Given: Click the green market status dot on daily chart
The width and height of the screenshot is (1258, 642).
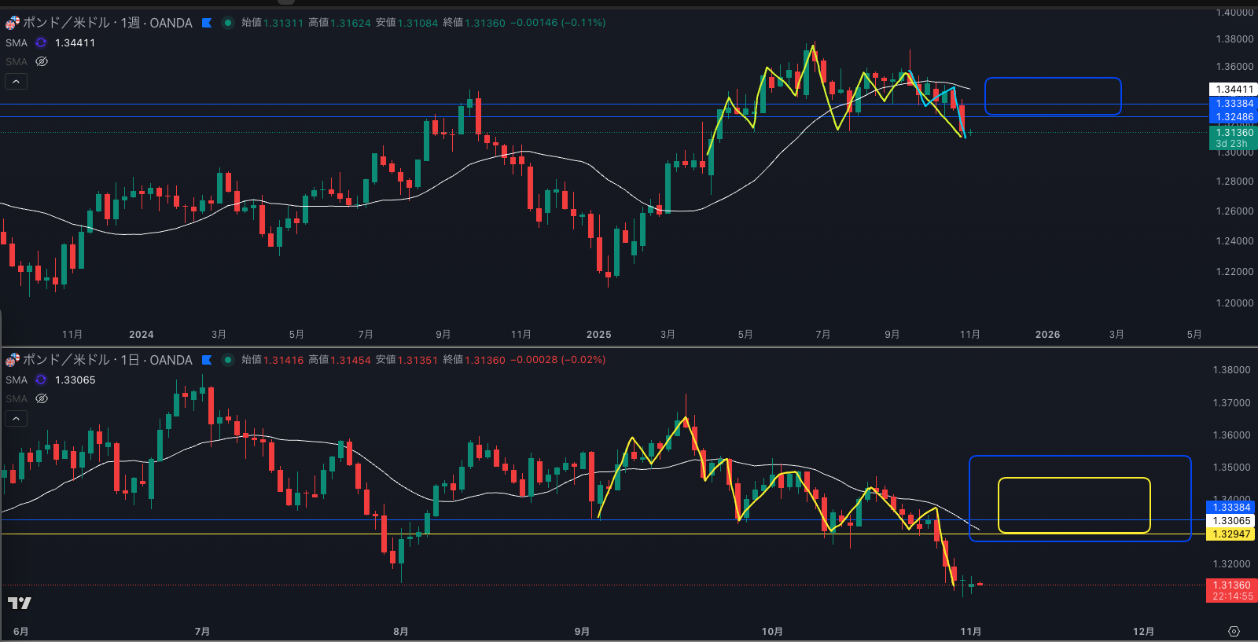Looking at the screenshot, I should coord(228,360).
